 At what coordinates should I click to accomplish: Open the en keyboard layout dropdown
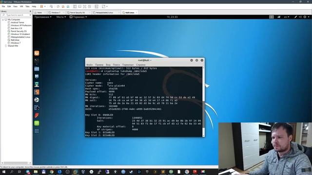tap(287, 17)
